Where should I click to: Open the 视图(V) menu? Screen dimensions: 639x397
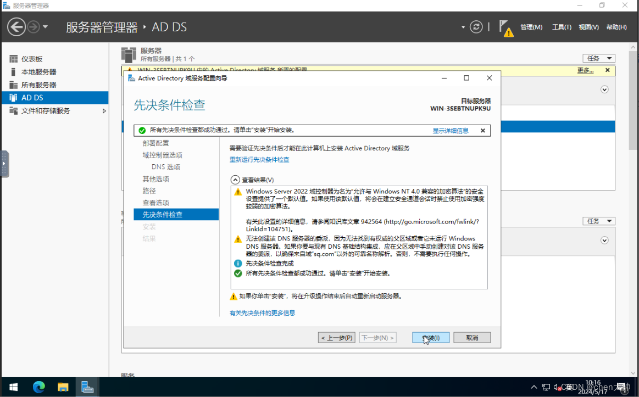(x=588, y=27)
